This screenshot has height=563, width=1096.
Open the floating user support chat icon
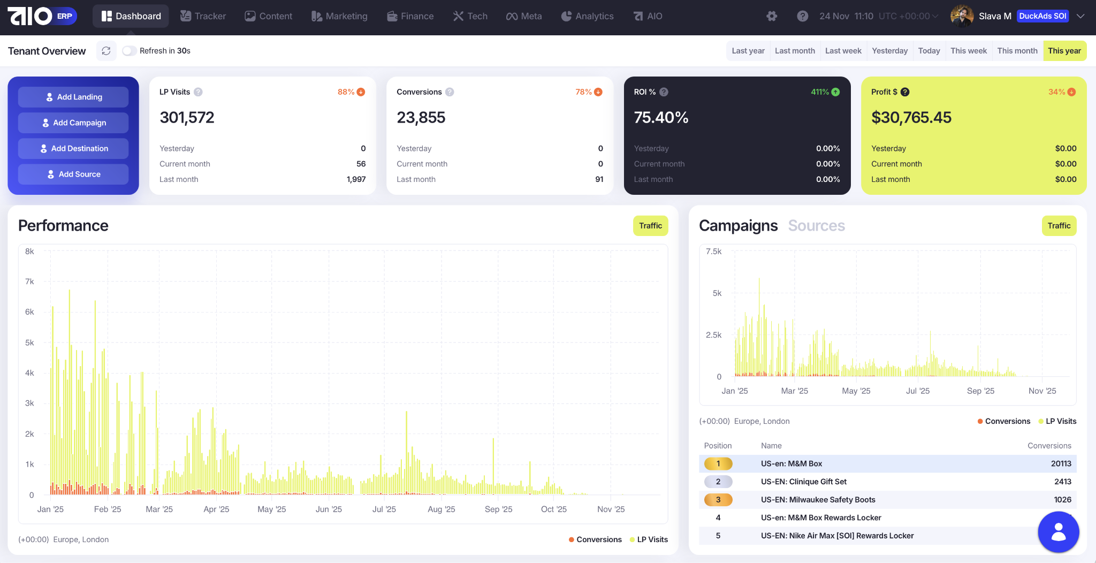click(x=1058, y=532)
